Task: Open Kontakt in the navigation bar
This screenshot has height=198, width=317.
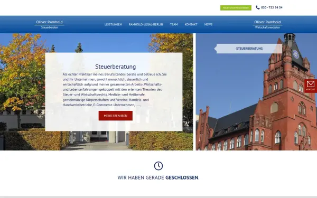Action: click(x=191, y=24)
